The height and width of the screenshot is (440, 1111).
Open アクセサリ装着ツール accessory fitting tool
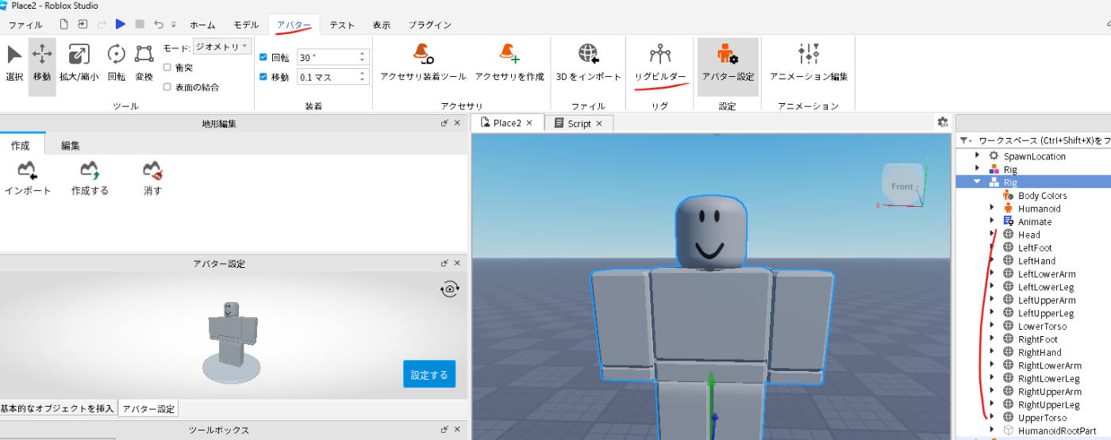coord(423,63)
